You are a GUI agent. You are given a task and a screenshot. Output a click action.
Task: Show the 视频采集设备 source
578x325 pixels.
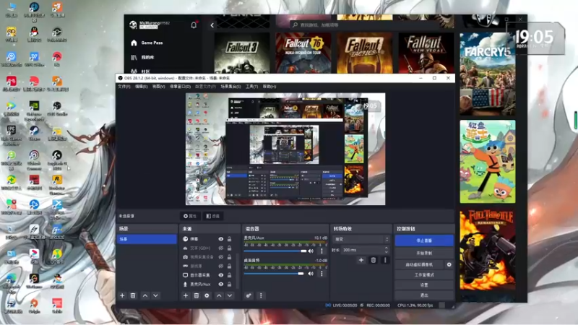tap(221, 257)
